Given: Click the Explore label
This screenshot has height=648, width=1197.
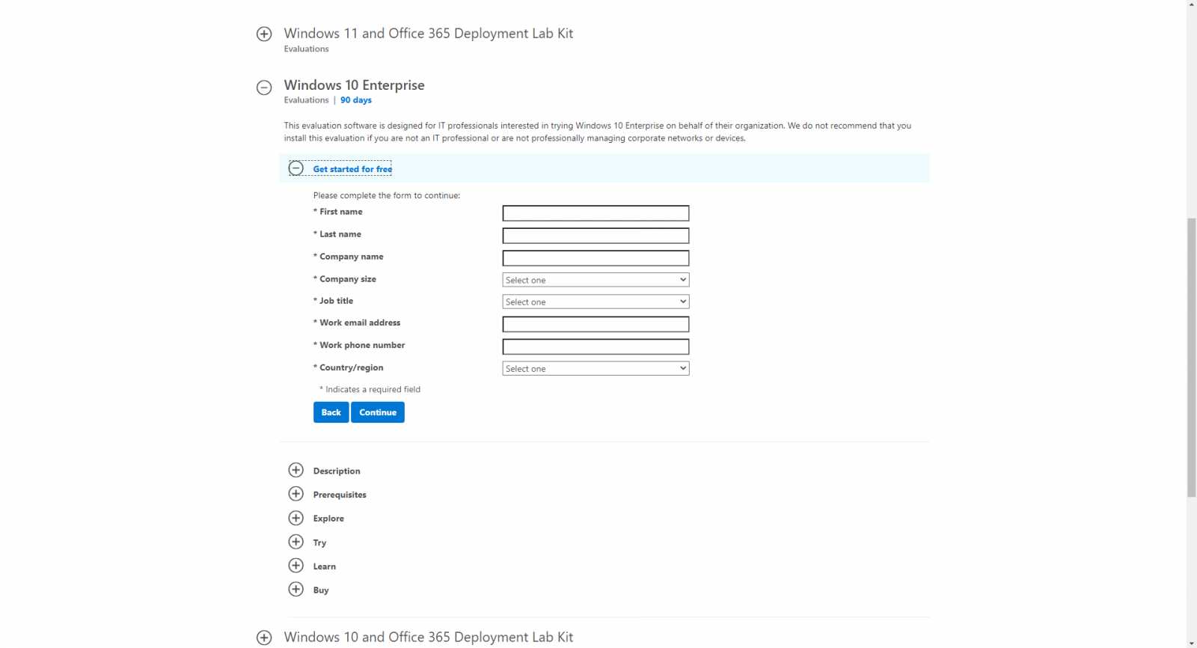Looking at the screenshot, I should (x=328, y=519).
